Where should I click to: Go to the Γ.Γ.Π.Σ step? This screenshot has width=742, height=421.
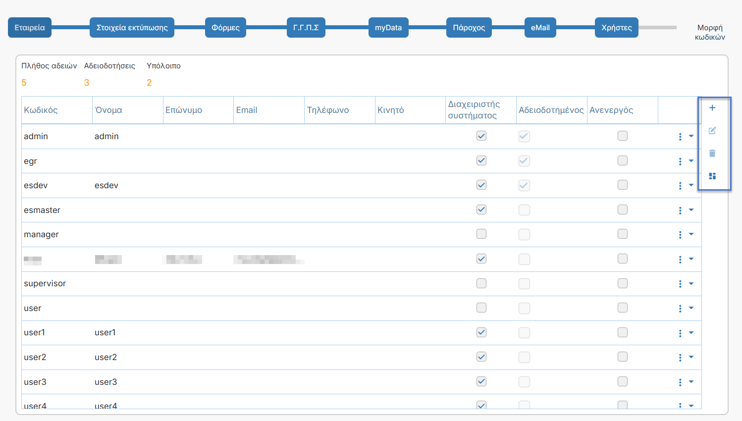pos(306,28)
